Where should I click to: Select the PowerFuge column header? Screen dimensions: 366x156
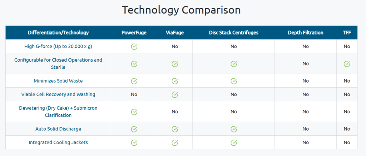point(134,32)
